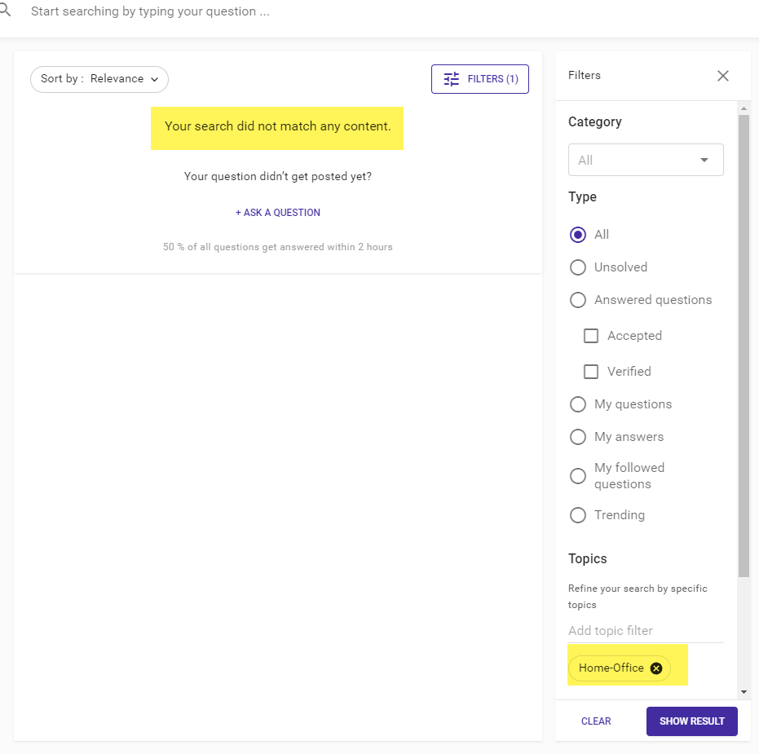Click the filter sliders icon

click(x=451, y=79)
